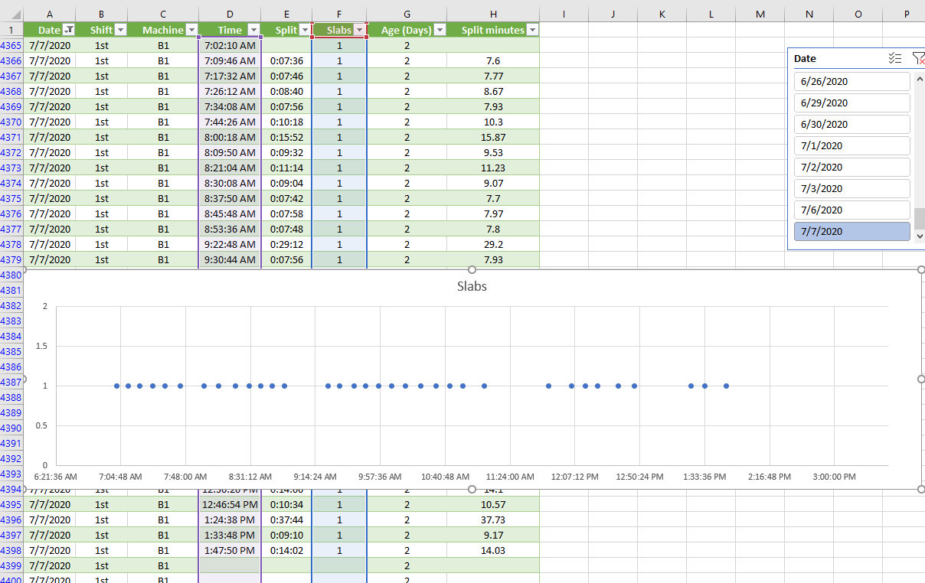The height and width of the screenshot is (583, 925).
Task: Click the Date slicer scrollbar thumb
Action: tap(920, 219)
